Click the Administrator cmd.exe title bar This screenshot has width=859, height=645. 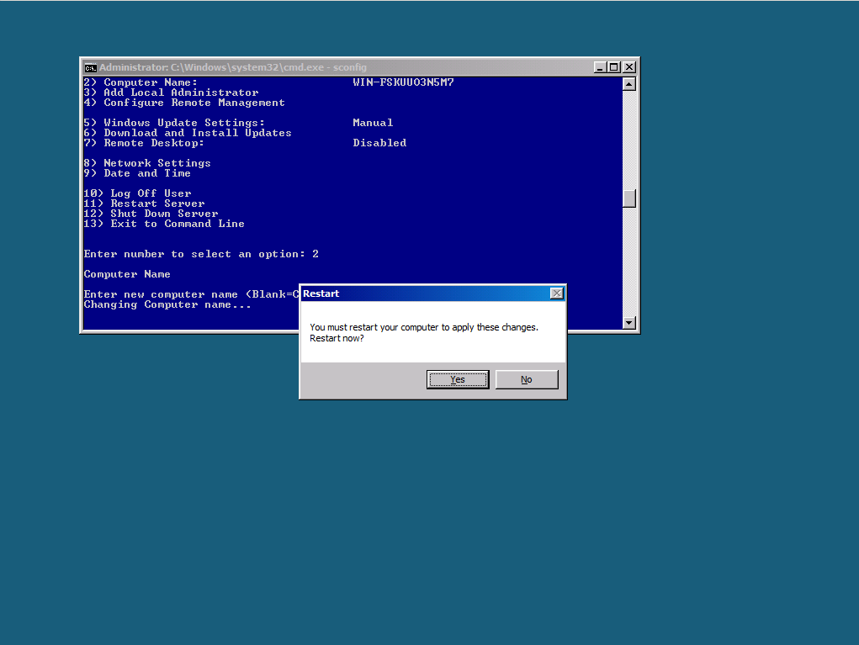pyautogui.click(x=337, y=67)
